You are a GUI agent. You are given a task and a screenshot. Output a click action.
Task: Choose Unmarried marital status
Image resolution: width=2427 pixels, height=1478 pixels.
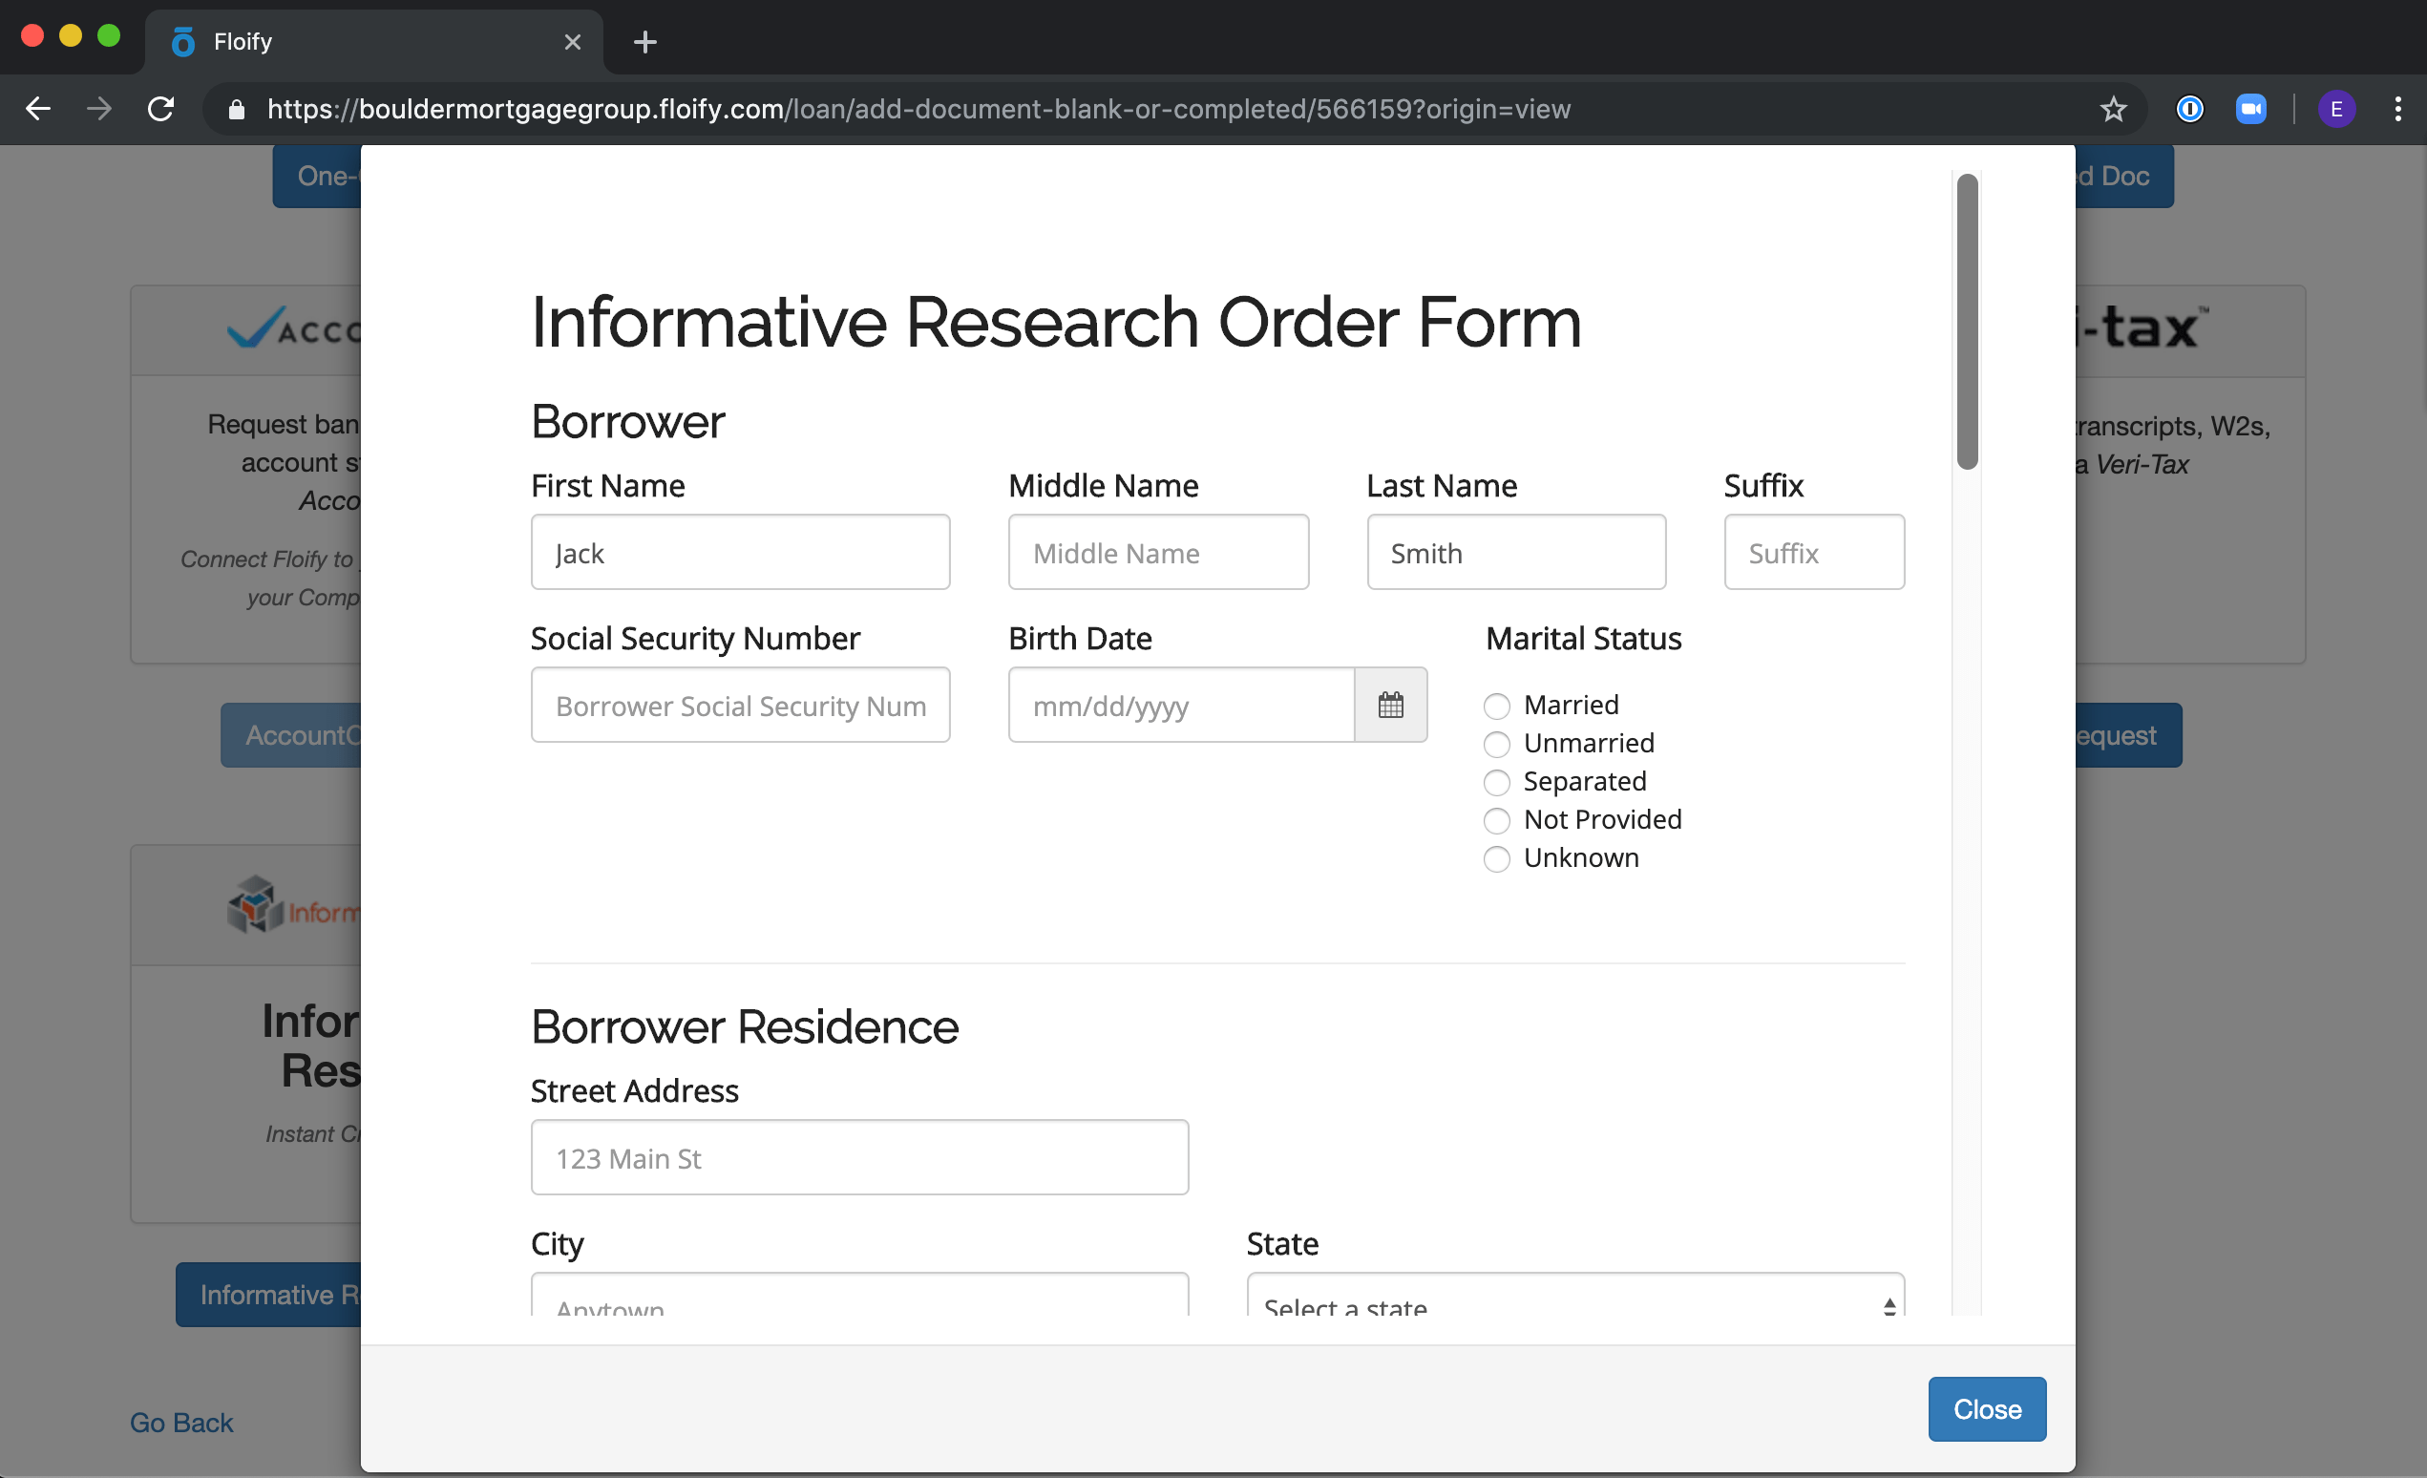(1496, 745)
